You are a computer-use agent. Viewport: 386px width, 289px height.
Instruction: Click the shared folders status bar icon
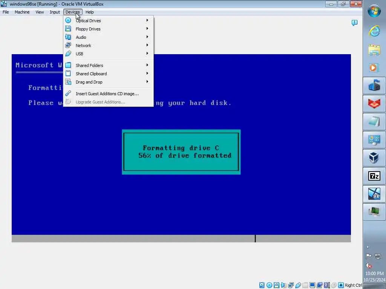305,285
